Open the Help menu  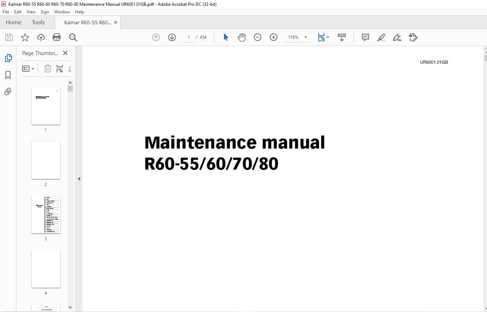coord(79,12)
